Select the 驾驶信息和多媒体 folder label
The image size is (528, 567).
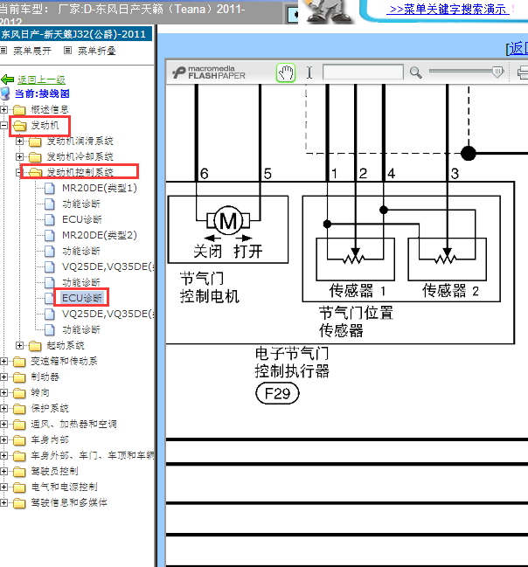pos(69,502)
